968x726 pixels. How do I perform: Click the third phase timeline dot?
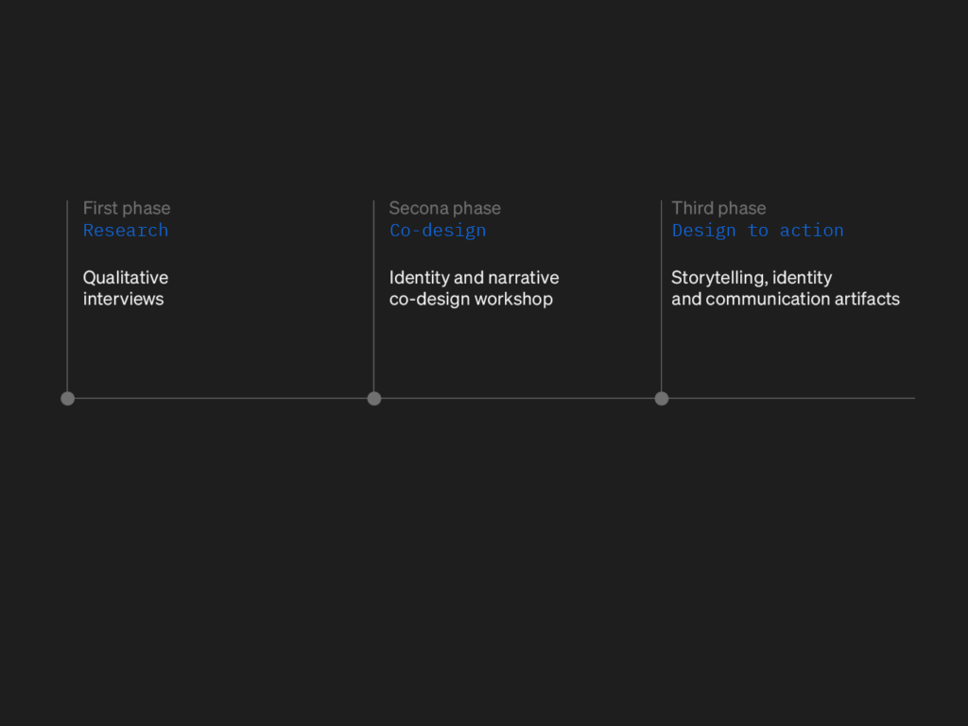tap(662, 398)
